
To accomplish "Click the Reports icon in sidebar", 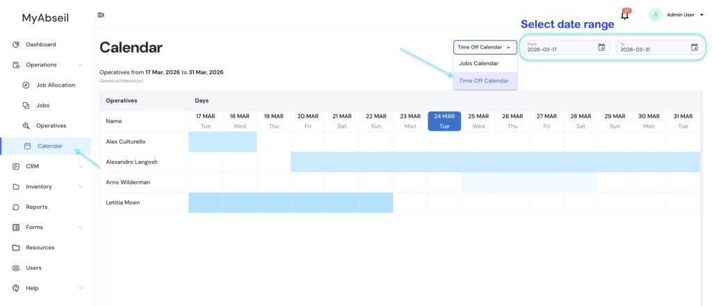I will 16,207.
